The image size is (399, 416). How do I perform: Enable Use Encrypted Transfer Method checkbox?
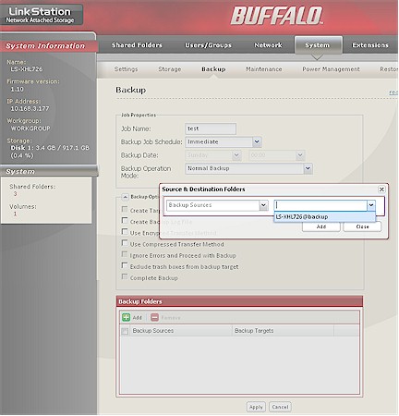[x=125, y=232]
